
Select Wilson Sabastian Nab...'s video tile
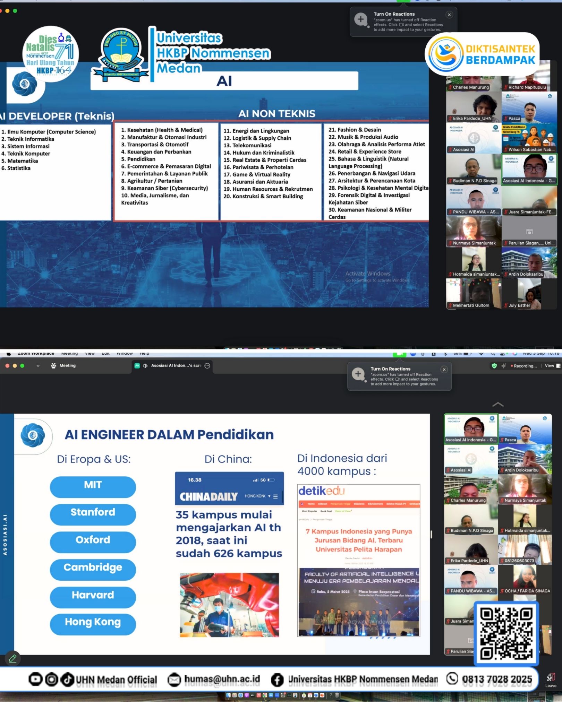coord(529,138)
